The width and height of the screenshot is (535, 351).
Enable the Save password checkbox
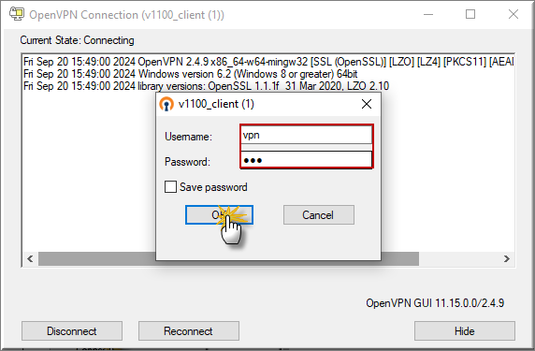point(170,187)
